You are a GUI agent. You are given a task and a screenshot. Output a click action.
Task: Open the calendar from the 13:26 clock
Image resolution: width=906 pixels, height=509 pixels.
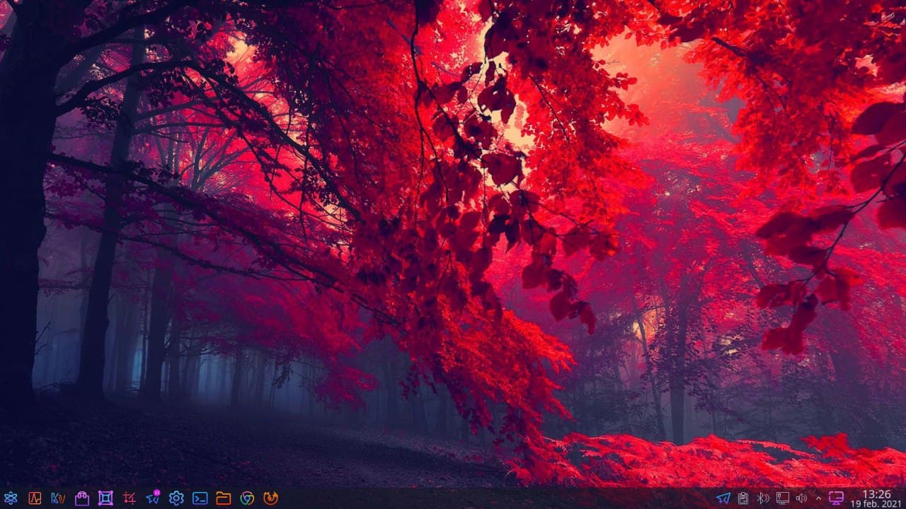pyautogui.click(x=876, y=498)
